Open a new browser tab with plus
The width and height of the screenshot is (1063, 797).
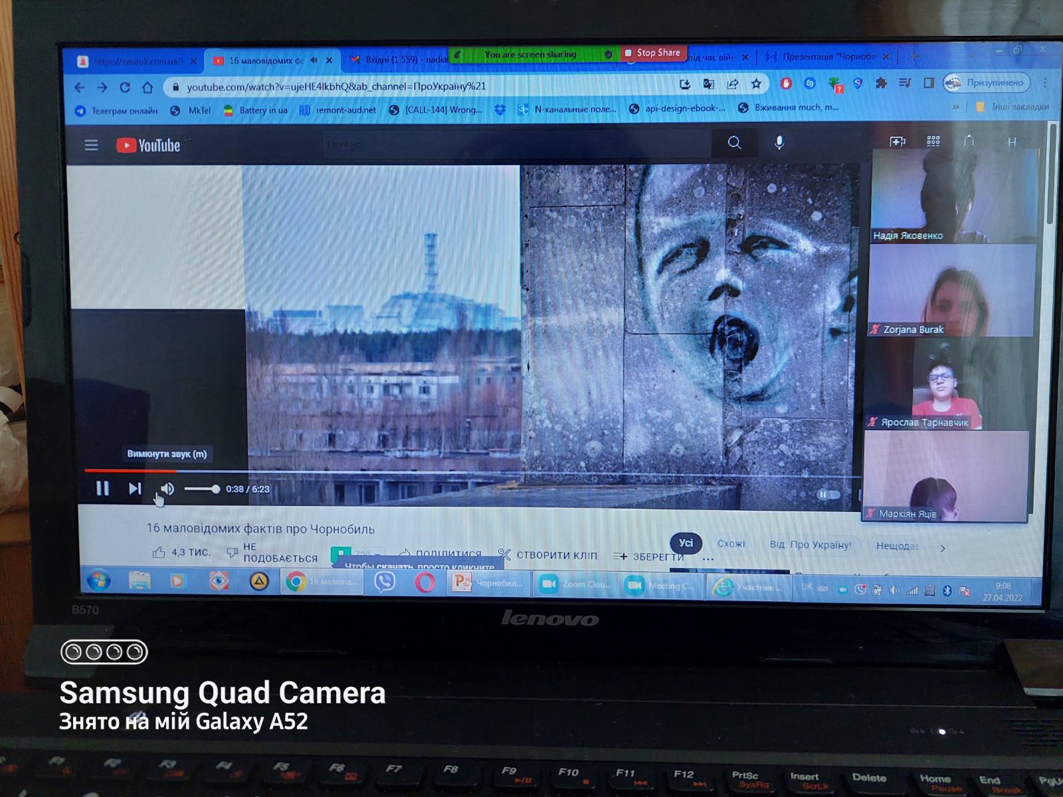[914, 56]
